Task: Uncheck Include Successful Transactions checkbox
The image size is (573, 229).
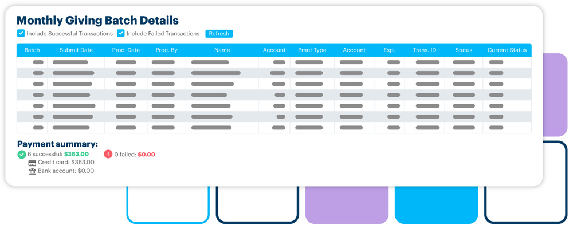Action: (21, 34)
